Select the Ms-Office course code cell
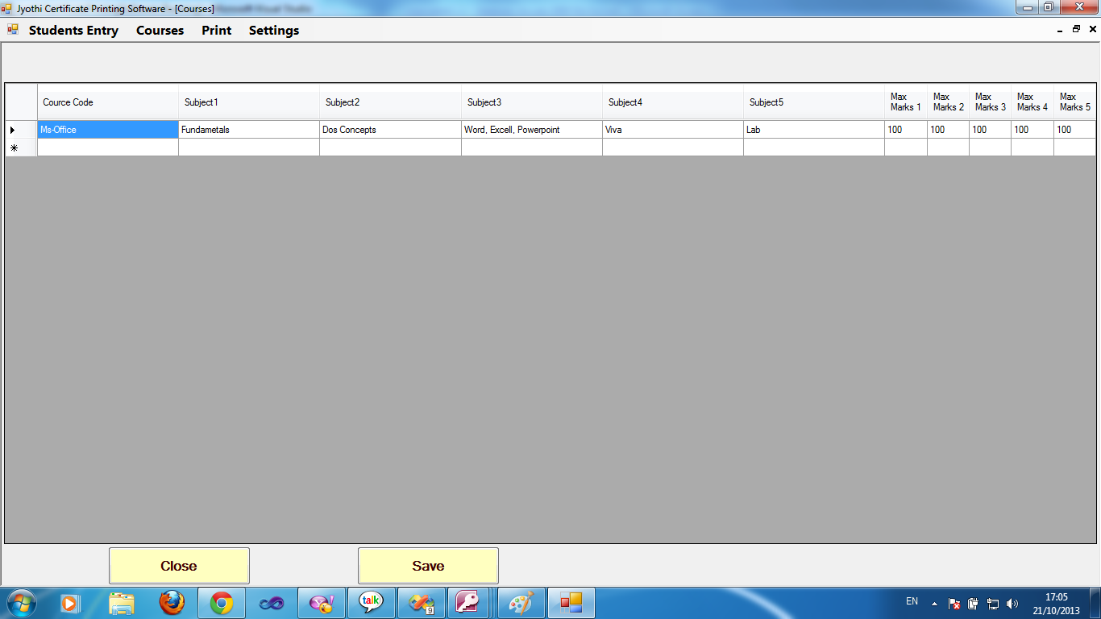Viewport: 1101px width, 619px height. (107, 129)
